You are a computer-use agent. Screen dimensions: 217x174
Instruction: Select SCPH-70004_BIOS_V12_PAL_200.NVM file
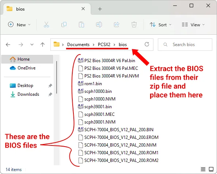coord(117,145)
